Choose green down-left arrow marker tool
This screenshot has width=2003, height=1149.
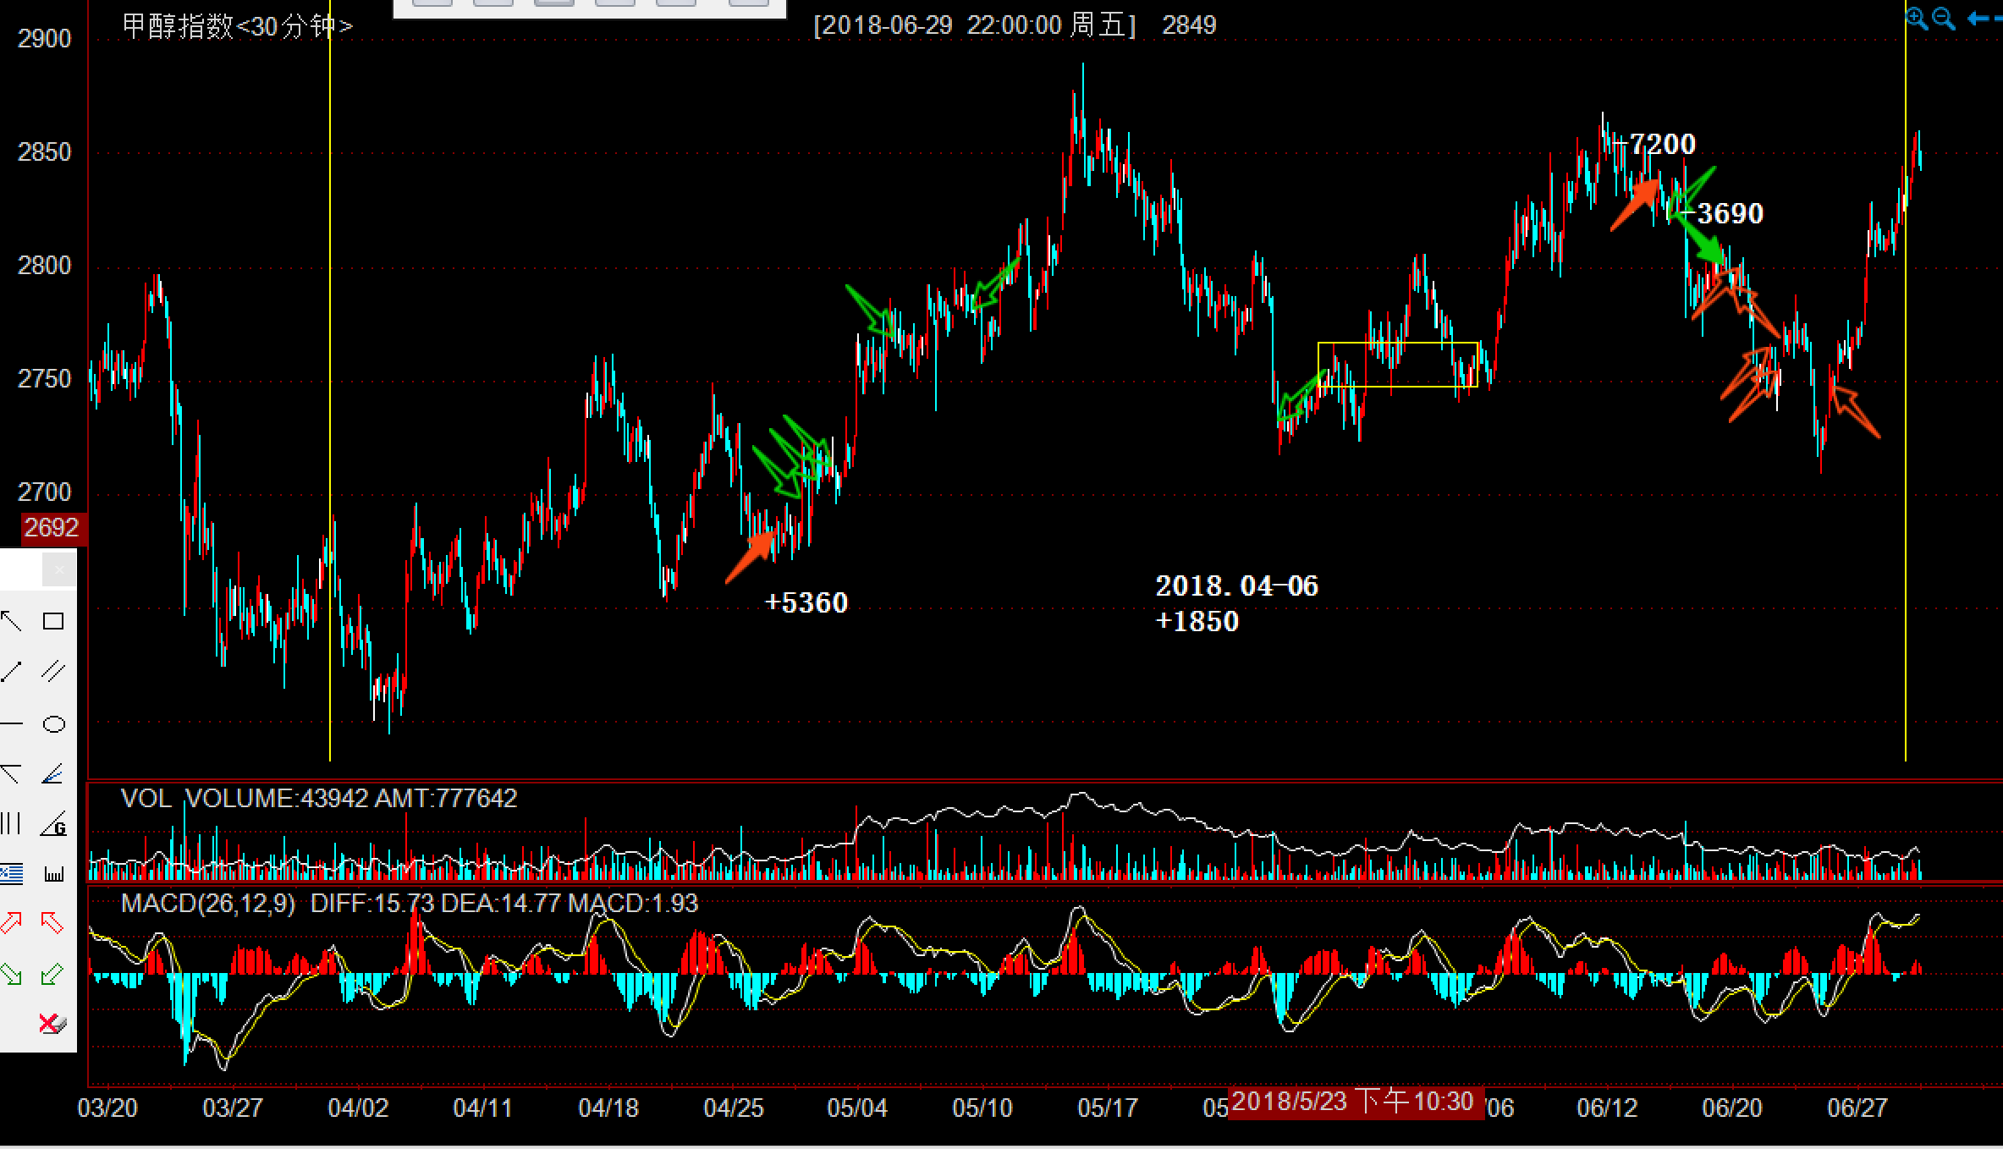coord(52,974)
